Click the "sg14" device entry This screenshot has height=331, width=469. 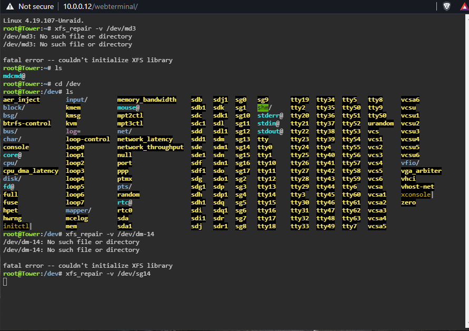[x=243, y=147]
